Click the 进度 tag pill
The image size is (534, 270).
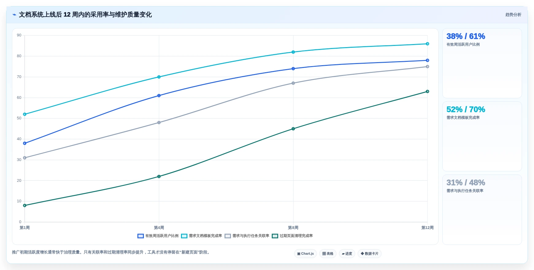[x=347, y=253]
